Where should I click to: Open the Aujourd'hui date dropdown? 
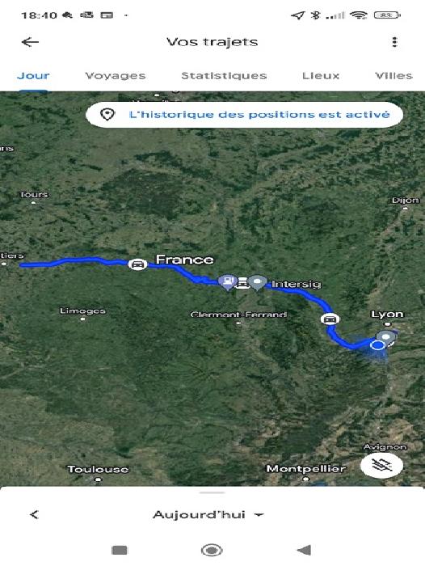tap(208, 514)
